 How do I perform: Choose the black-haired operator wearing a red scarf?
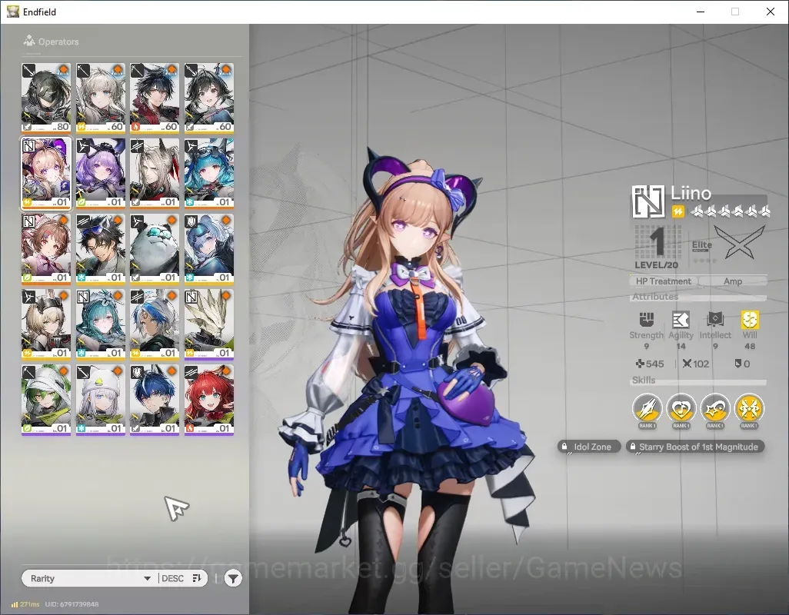[x=155, y=98]
